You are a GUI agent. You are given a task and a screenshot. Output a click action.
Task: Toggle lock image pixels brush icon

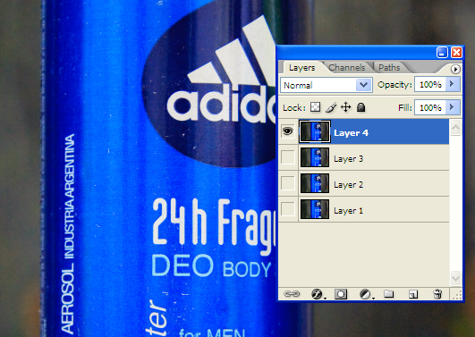tap(331, 107)
